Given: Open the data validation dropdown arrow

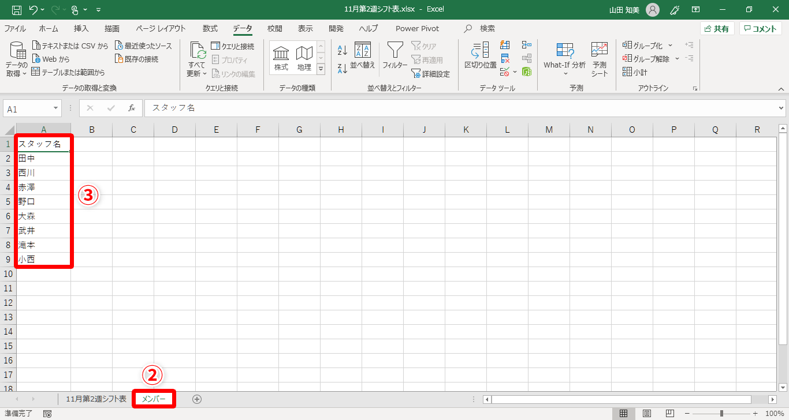Looking at the screenshot, I should point(515,72).
